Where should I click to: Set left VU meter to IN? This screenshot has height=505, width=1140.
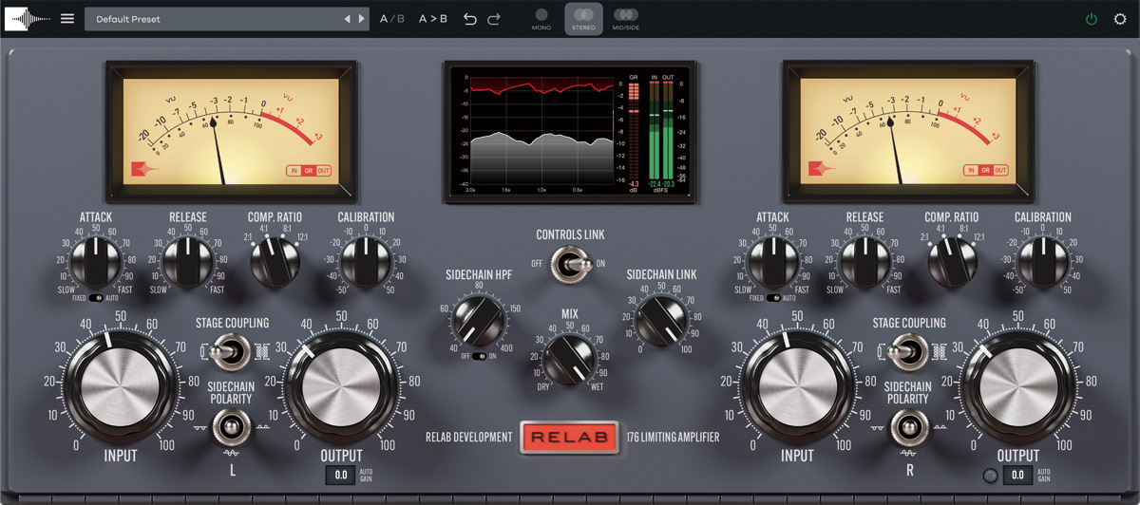click(x=294, y=171)
